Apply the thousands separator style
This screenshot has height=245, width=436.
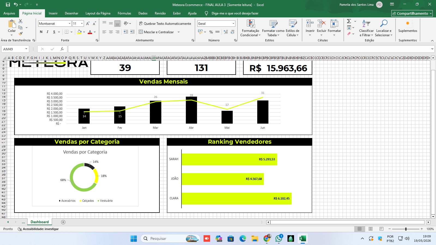coord(217,32)
